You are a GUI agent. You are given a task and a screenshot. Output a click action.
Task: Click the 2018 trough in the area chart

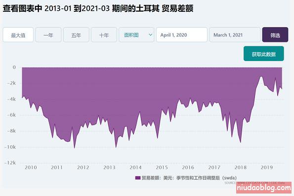pos(241,142)
